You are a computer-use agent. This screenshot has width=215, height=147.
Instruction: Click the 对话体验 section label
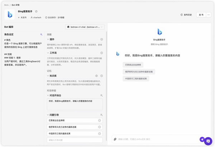coord(52,91)
